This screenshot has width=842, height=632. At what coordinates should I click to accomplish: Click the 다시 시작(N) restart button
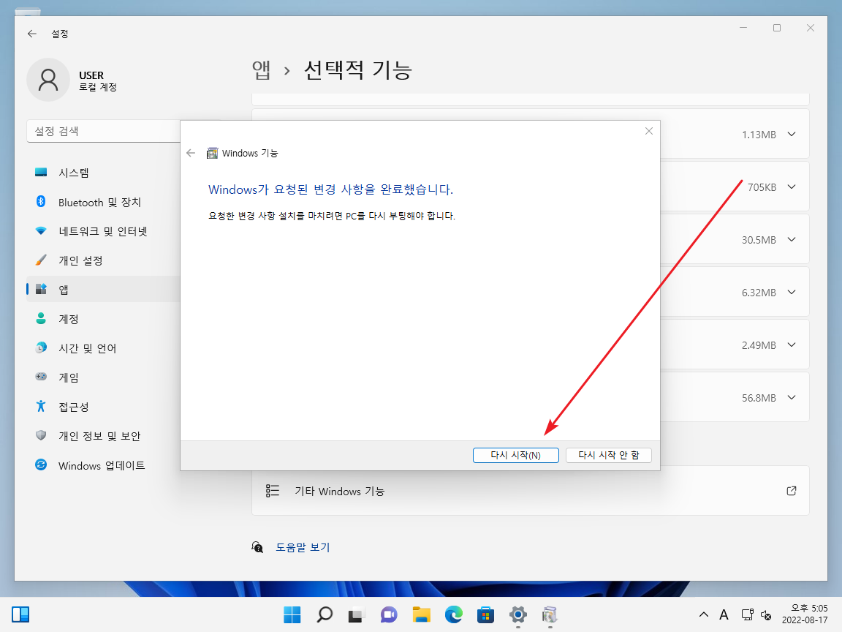pos(515,455)
